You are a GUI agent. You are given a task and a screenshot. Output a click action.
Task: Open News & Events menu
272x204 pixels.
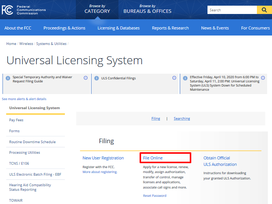pos(215,28)
